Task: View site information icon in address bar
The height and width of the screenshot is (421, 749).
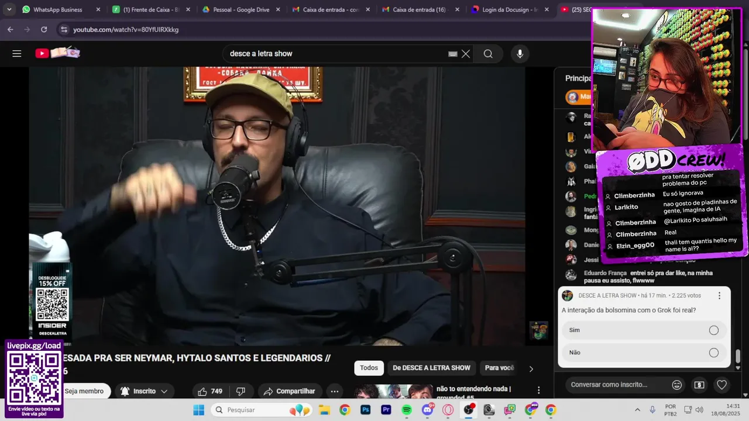Action: [63, 29]
